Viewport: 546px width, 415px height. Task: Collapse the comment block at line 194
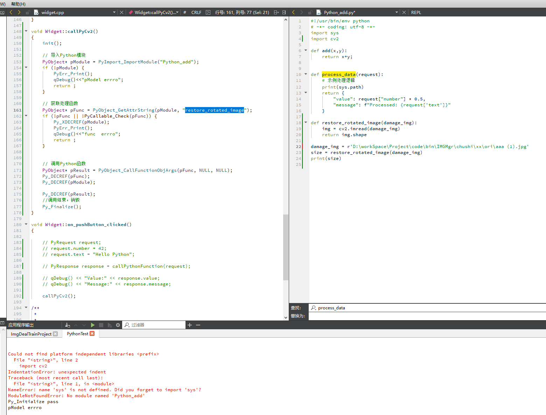(x=26, y=307)
